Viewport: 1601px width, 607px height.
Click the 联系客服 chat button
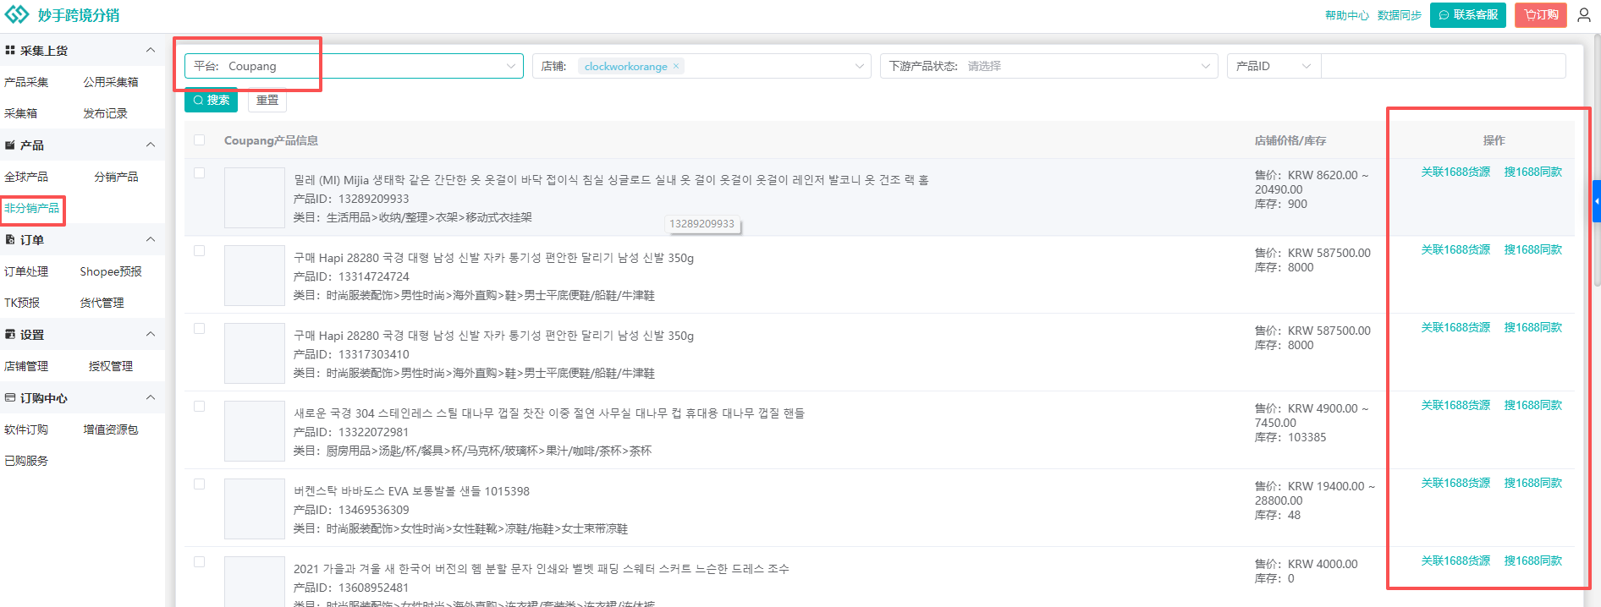click(1467, 15)
